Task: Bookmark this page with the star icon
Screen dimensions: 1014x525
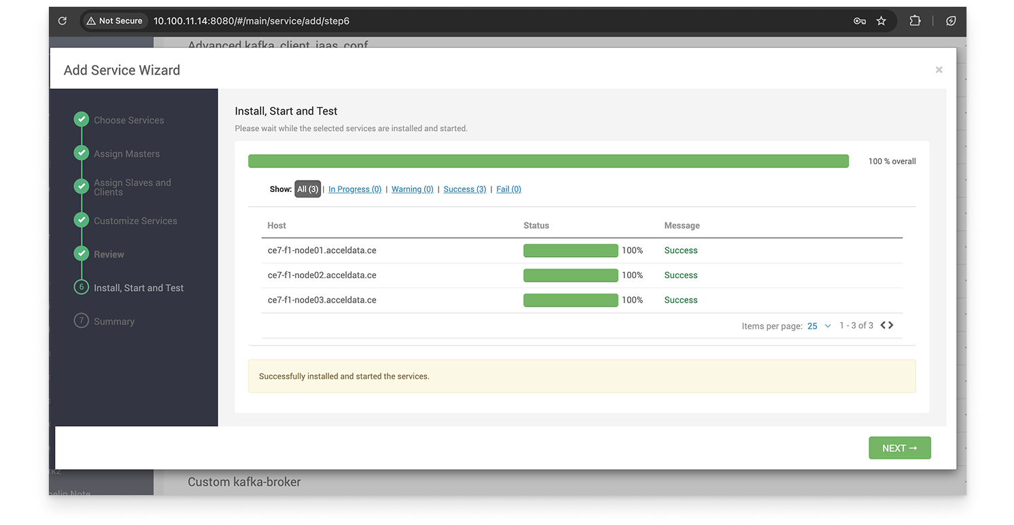Action: tap(881, 21)
